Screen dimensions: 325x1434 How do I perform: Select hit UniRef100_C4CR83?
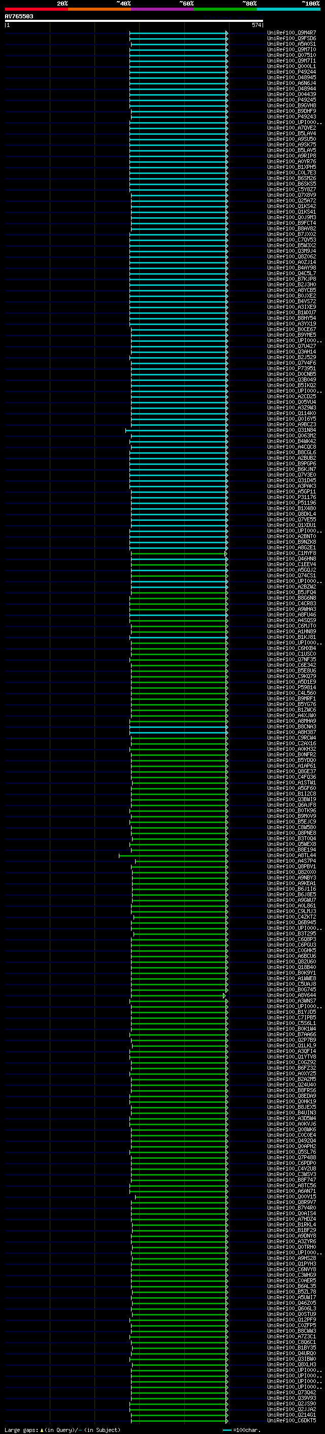(291, 603)
